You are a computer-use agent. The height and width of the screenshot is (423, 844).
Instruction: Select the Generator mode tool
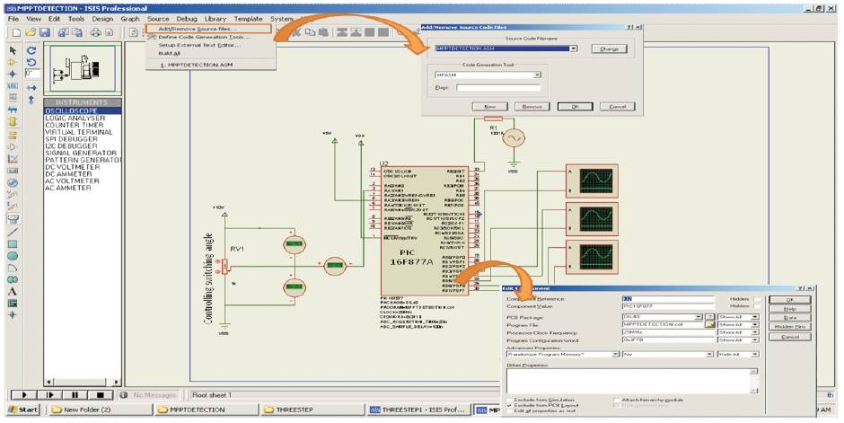(13, 183)
